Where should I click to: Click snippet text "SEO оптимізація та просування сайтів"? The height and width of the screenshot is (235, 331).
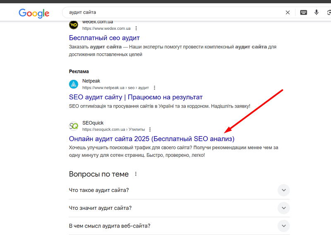pyautogui.click(x=110, y=106)
